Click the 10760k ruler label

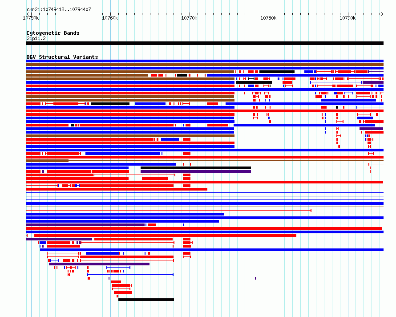tap(110, 18)
